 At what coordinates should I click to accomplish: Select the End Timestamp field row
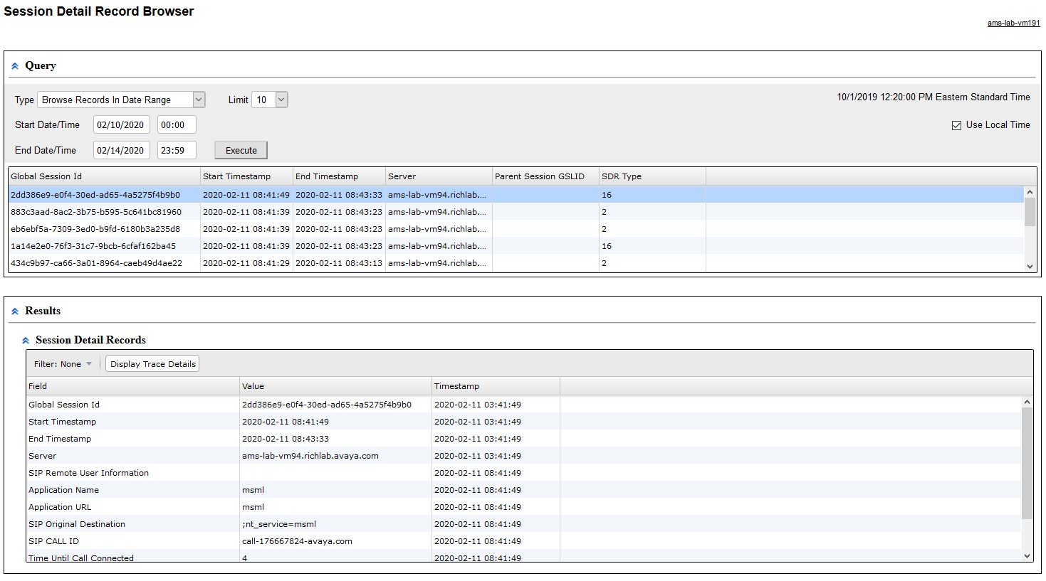pos(523,439)
